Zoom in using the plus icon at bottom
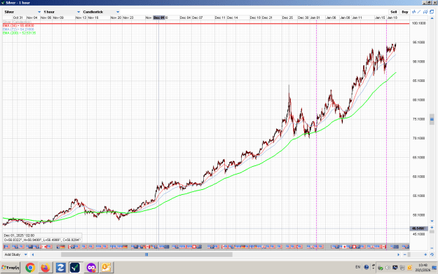The width and height of the screenshot is (438, 274). (x=425, y=254)
